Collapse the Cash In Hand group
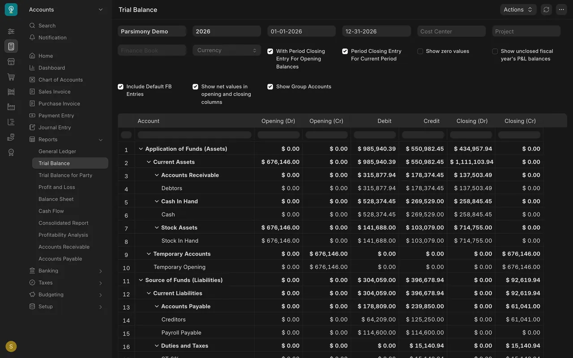Image resolution: width=573 pixels, height=358 pixels. coord(157,201)
